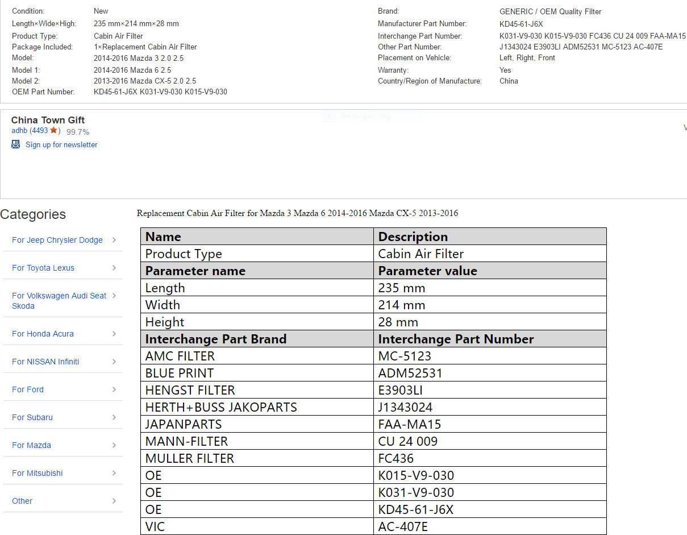Click Interchange Part Brand header cell

click(257, 339)
